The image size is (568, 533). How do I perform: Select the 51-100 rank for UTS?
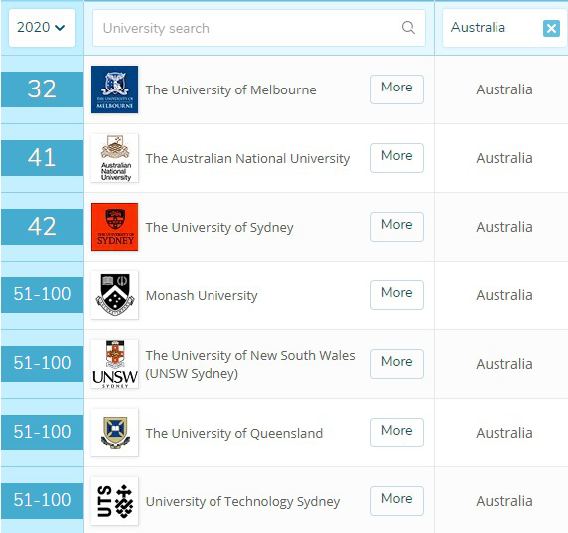[42, 501]
